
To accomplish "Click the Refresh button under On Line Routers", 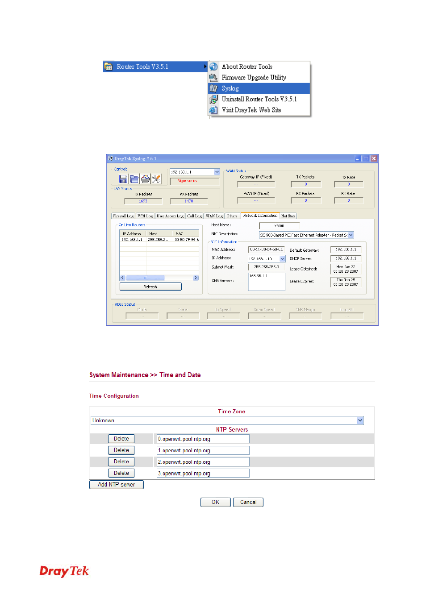I will (150, 287).
